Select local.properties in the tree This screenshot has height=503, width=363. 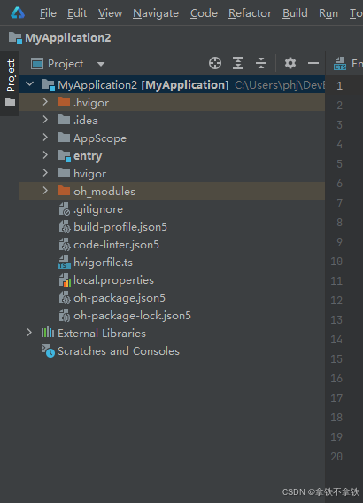pos(113,280)
